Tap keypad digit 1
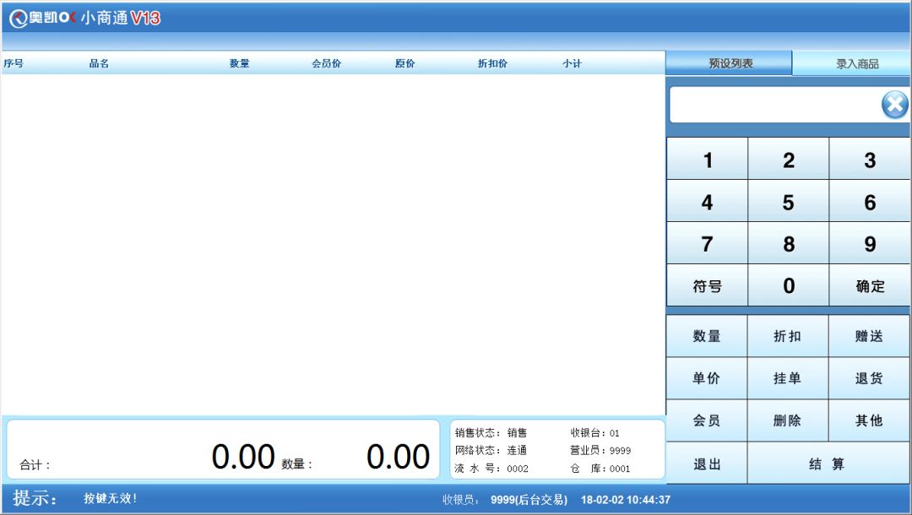The width and height of the screenshot is (912, 515). (708, 160)
